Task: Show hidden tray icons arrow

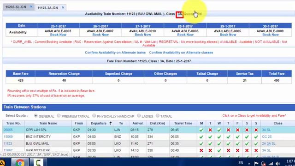Action: click(249, 164)
